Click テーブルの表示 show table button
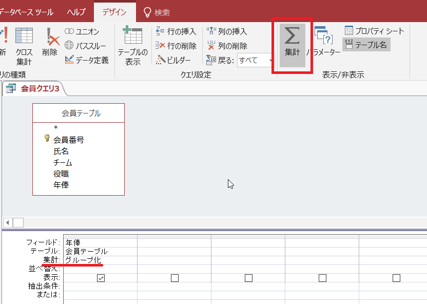Image resolution: width=427 pixels, height=304 pixels. 132,46
